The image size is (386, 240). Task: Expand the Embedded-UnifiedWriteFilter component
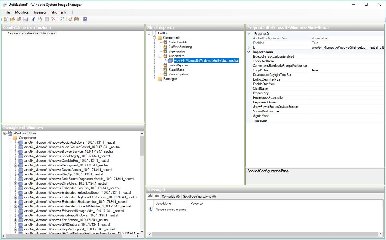(16, 206)
